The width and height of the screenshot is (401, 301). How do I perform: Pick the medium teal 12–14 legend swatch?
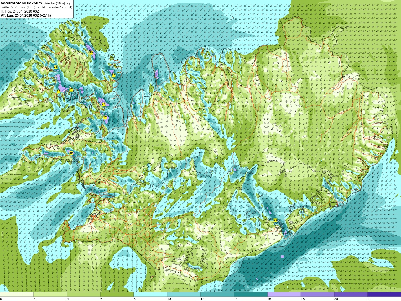pos(217,294)
